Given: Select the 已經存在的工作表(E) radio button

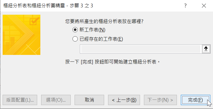Looking at the screenshot, I should click(x=75, y=39).
